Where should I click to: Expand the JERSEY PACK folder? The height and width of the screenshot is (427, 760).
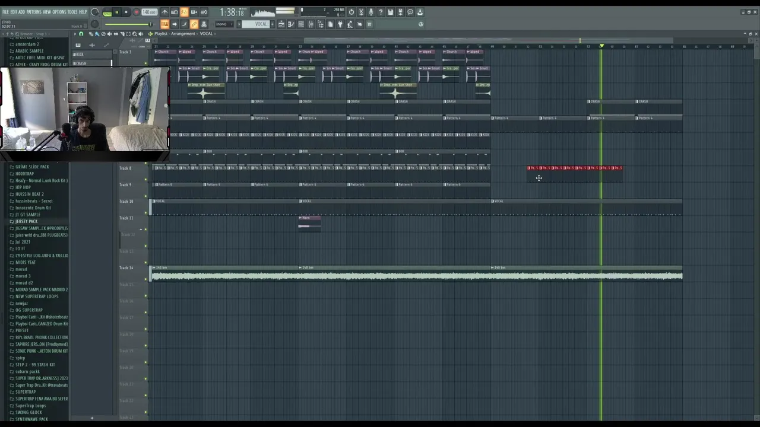pyautogui.click(x=26, y=221)
